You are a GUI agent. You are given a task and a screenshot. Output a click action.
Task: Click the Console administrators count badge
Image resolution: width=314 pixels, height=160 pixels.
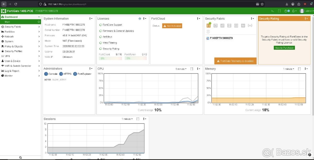coord(46,74)
